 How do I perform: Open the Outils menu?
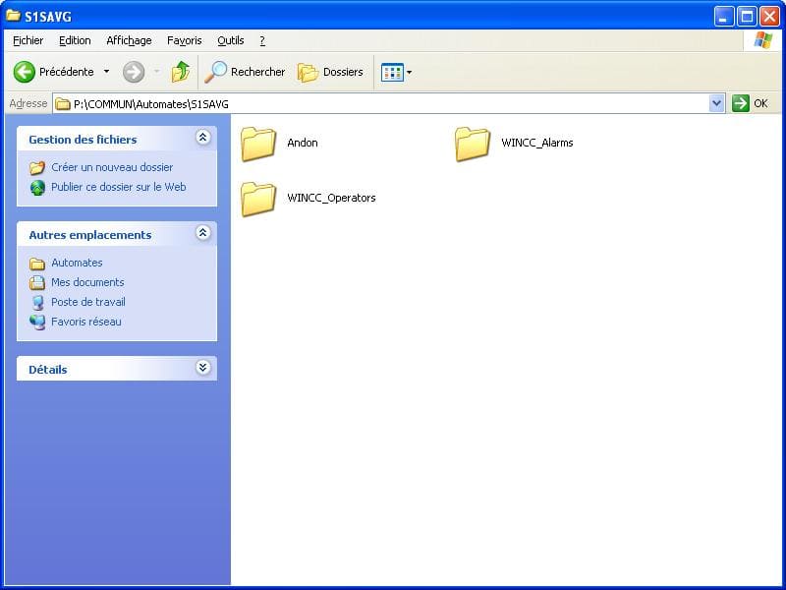(x=231, y=40)
